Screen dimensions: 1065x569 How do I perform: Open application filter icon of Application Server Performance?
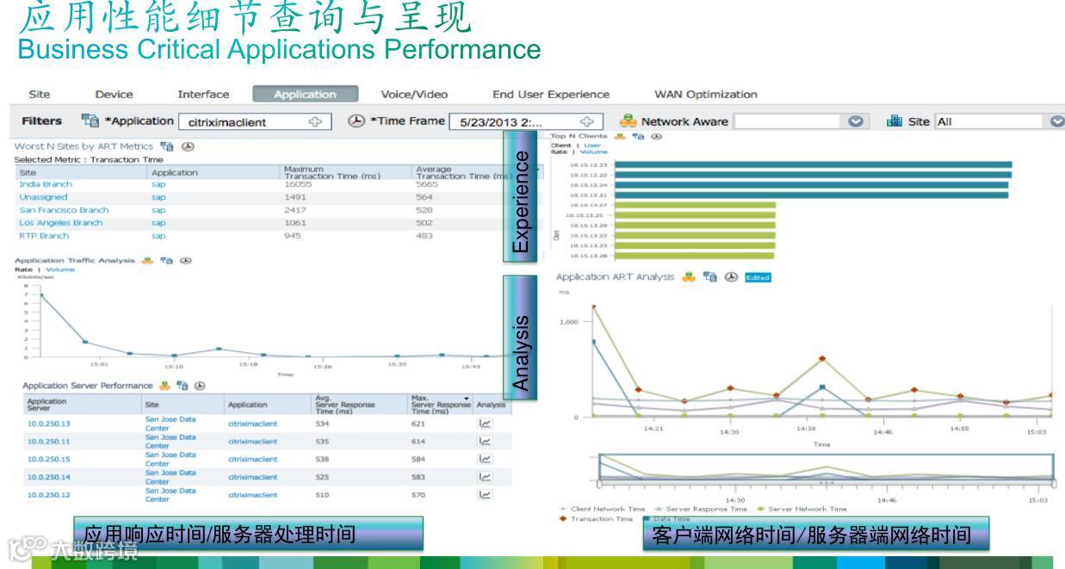point(183,386)
